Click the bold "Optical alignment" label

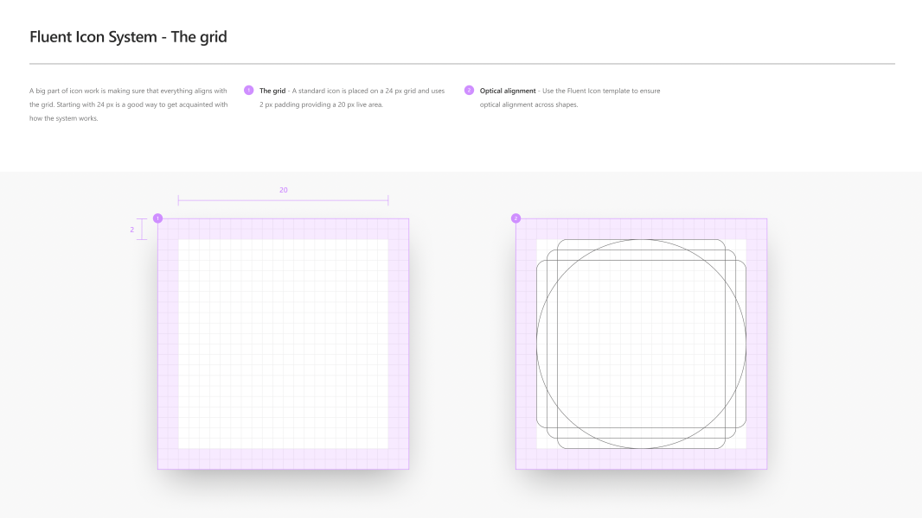coord(508,91)
